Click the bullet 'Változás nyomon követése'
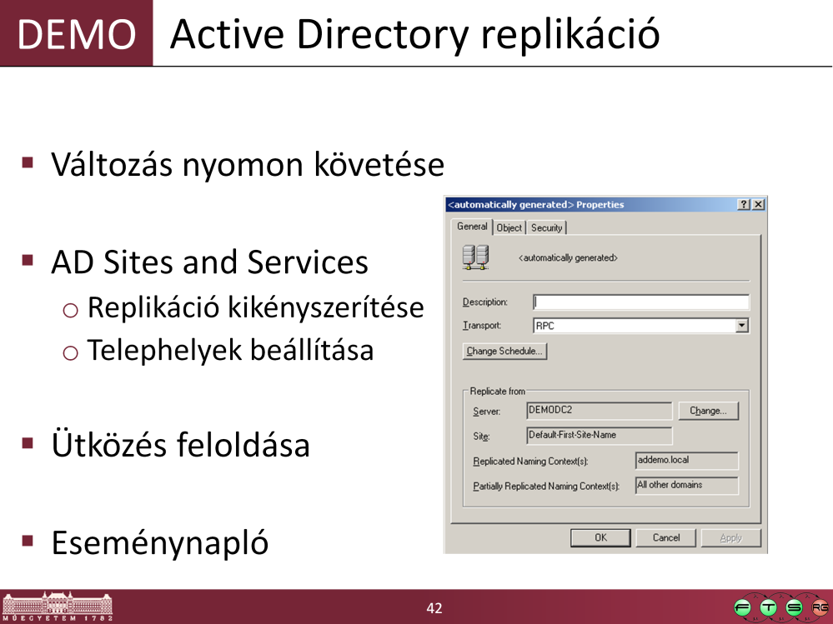Image resolution: width=833 pixels, height=624 pixels. coord(248,164)
